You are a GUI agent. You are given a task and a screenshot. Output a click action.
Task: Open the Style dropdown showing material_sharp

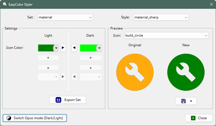pos(161,17)
